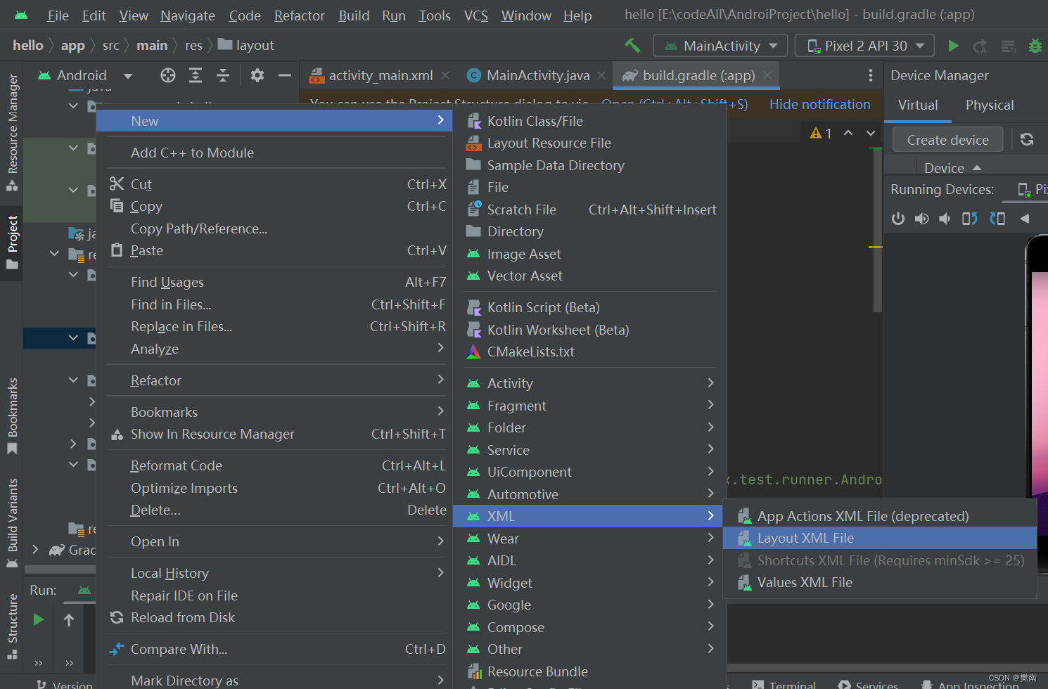The width and height of the screenshot is (1048, 689).
Task: Click the Debug app bug icon
Action: pos(1035,46)
